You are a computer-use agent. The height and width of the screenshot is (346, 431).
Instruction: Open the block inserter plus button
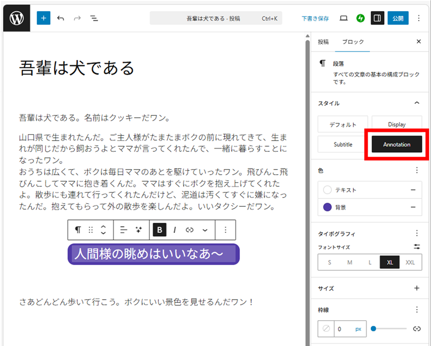[x=43, y=18]
